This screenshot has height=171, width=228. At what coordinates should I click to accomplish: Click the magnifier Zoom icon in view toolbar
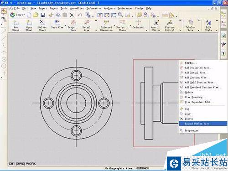pos(120,15)
